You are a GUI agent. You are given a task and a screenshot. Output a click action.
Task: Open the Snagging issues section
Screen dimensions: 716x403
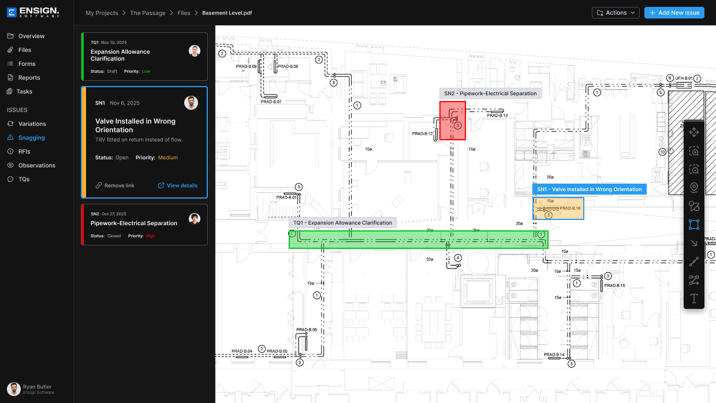coord(31,137)
